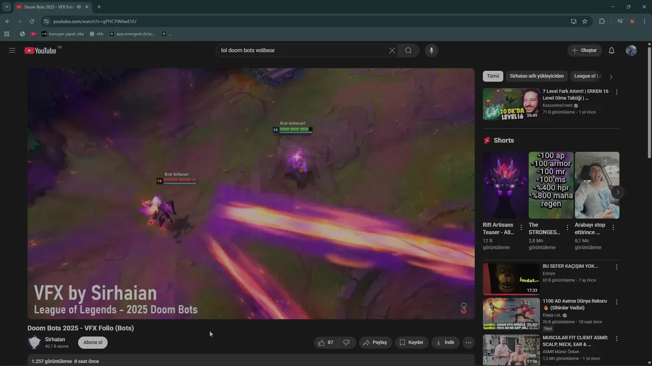The width and height of the screenshot is (652, 366).
Task: Run search with the magnifier button
Action: tap(409, 50)
